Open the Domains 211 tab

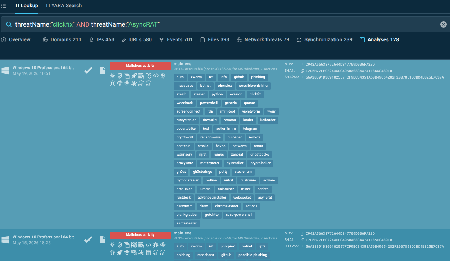[x=62, y=39]
